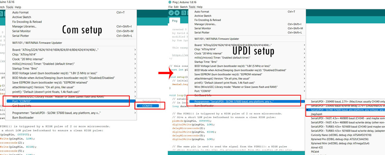Expand Save EEPROM submenu in left-hand window
Screen dimensions: 385x155
click(x=71, y=82)
